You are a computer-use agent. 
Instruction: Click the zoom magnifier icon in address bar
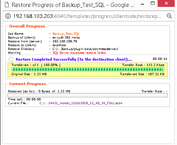[169, 16]
